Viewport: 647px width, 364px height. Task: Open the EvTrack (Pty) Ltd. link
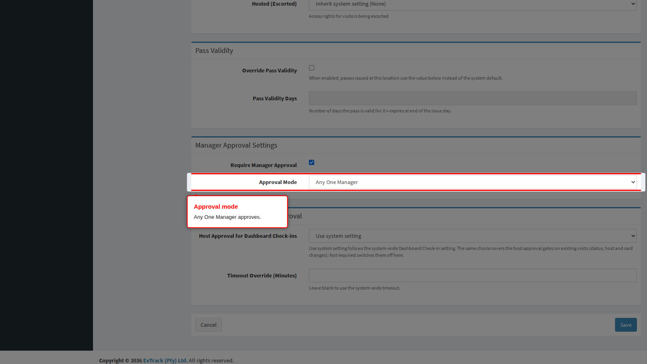[165, 360]
